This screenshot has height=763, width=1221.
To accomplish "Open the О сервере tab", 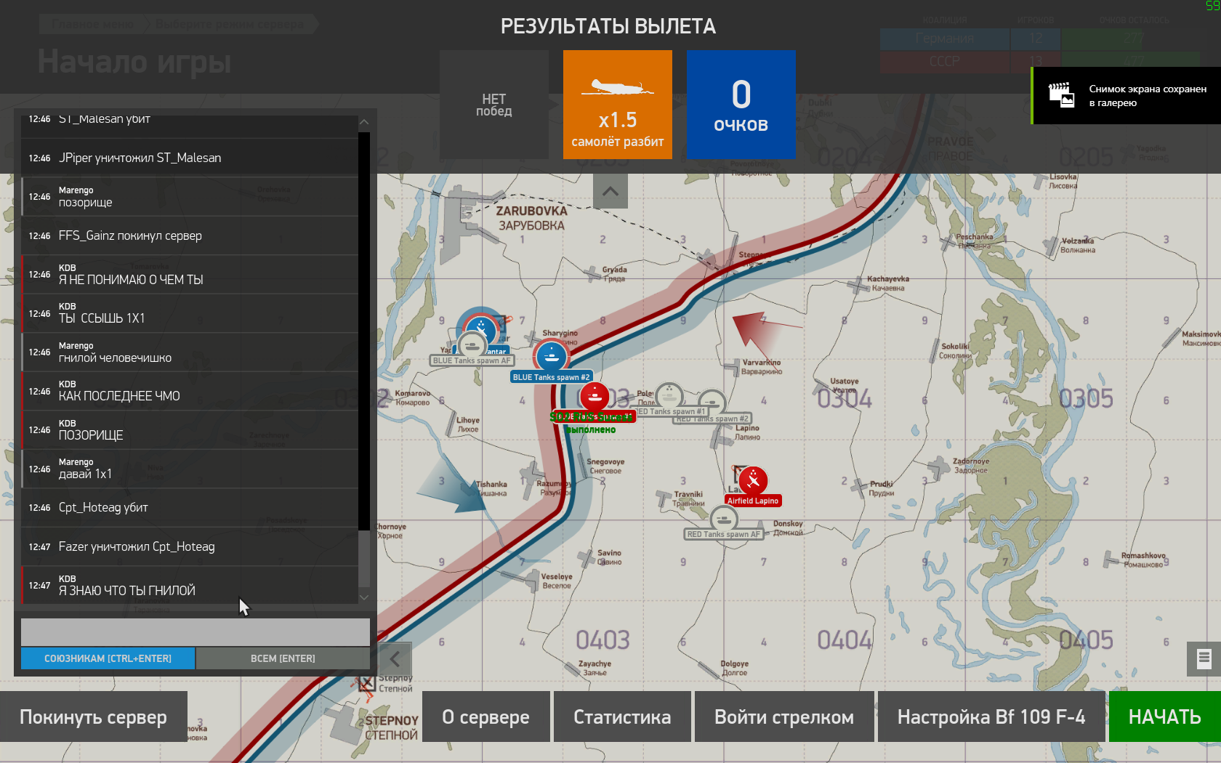I will [x=485, y=716].
